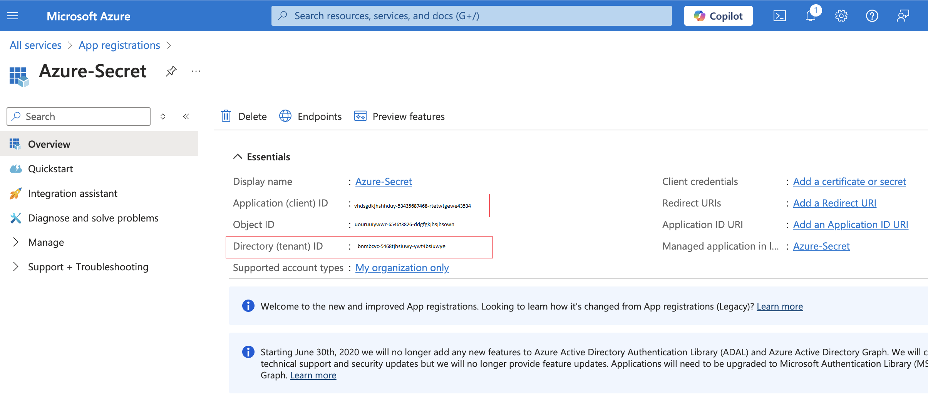Open the Azure portal hamburger menu
Image resolution: width=928 pixels, height=403 pixels.
coord(13,16)
